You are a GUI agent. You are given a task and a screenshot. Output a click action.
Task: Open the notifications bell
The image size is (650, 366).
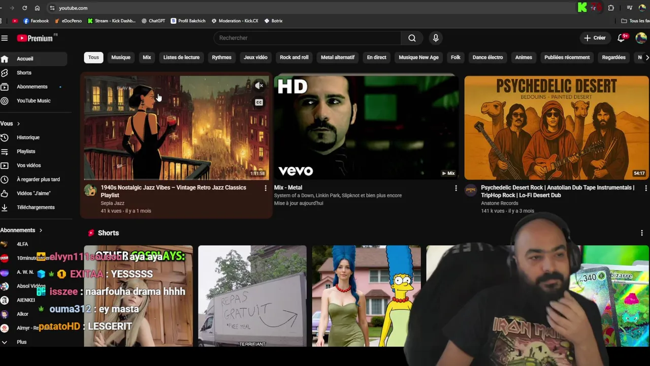pyautogui.click(x=621, y=38)
